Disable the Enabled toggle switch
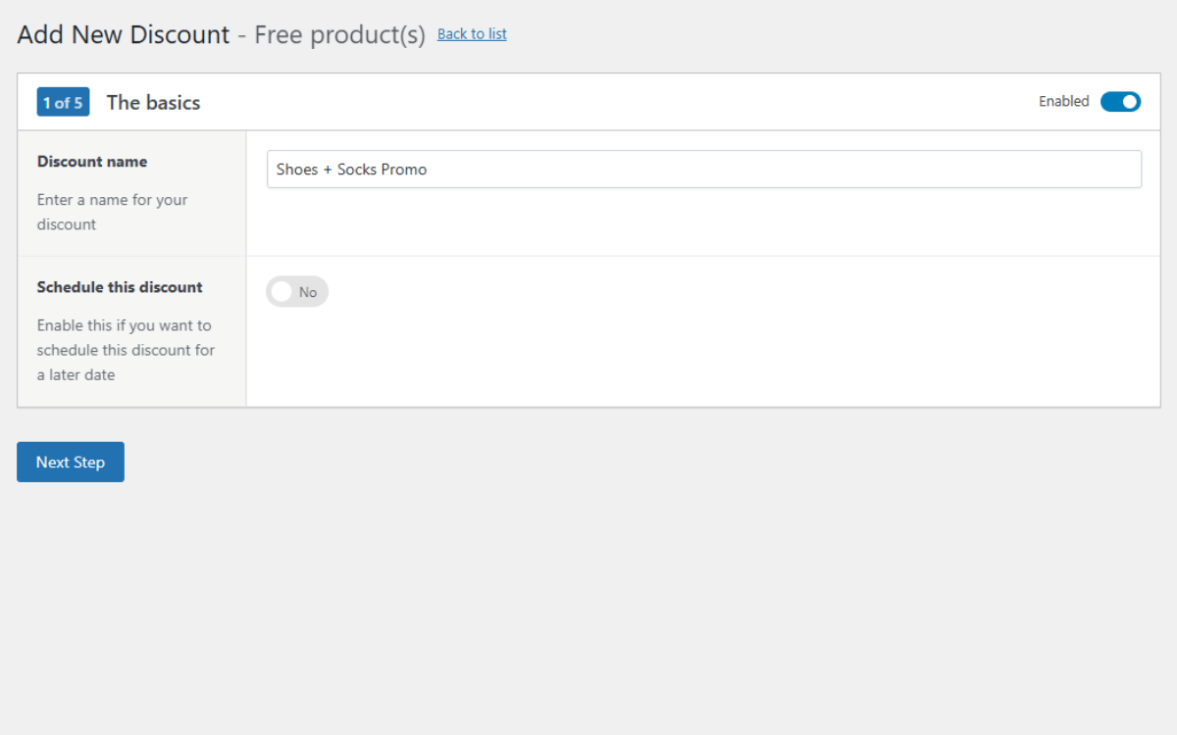Viewport: 1177px width, 735px height. (1120, 102)
